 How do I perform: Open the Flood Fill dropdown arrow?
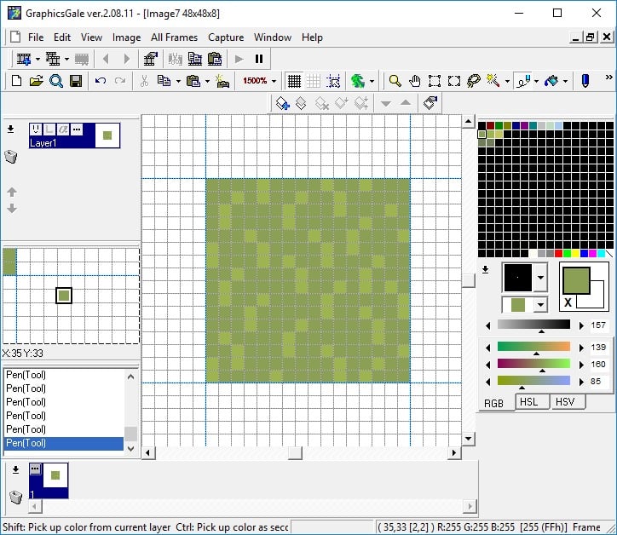point(566,81)
